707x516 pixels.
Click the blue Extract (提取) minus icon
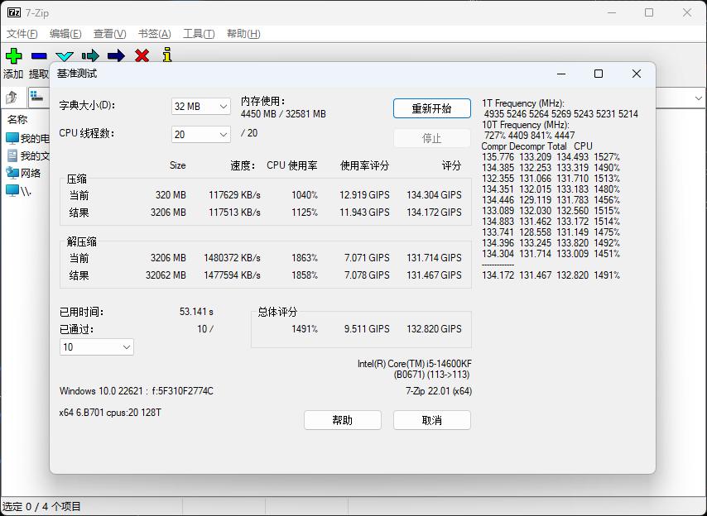pos(39,56)
